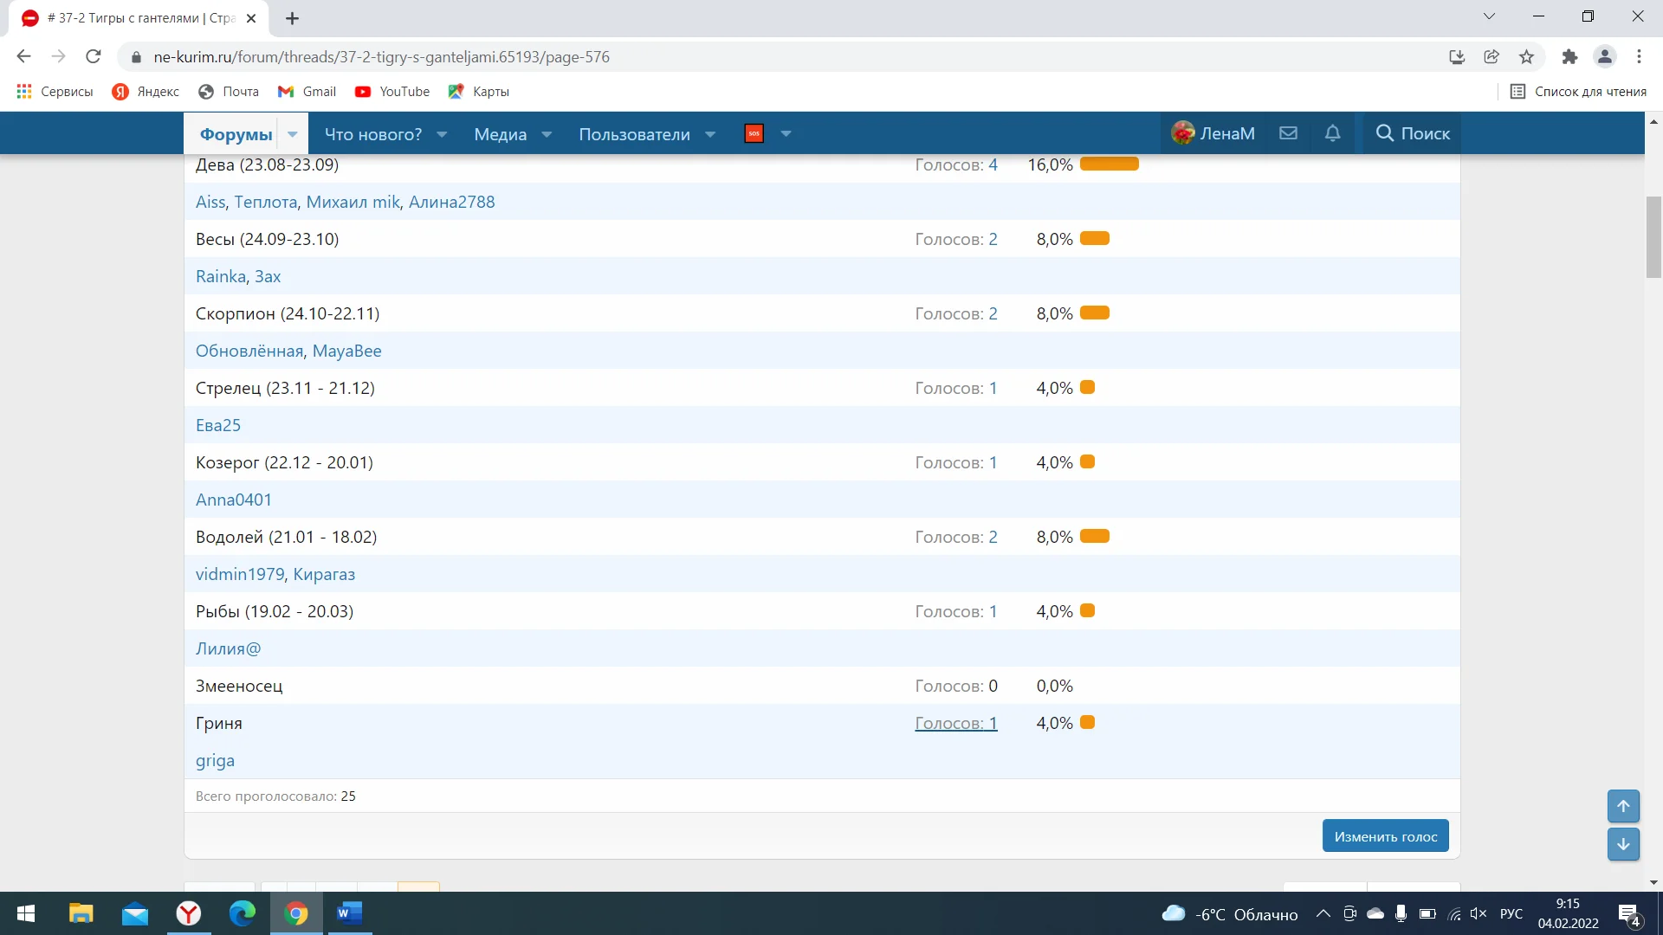Open the forum inbox envelope icon
The image size is (1663, 935).
coord(1288,133)
